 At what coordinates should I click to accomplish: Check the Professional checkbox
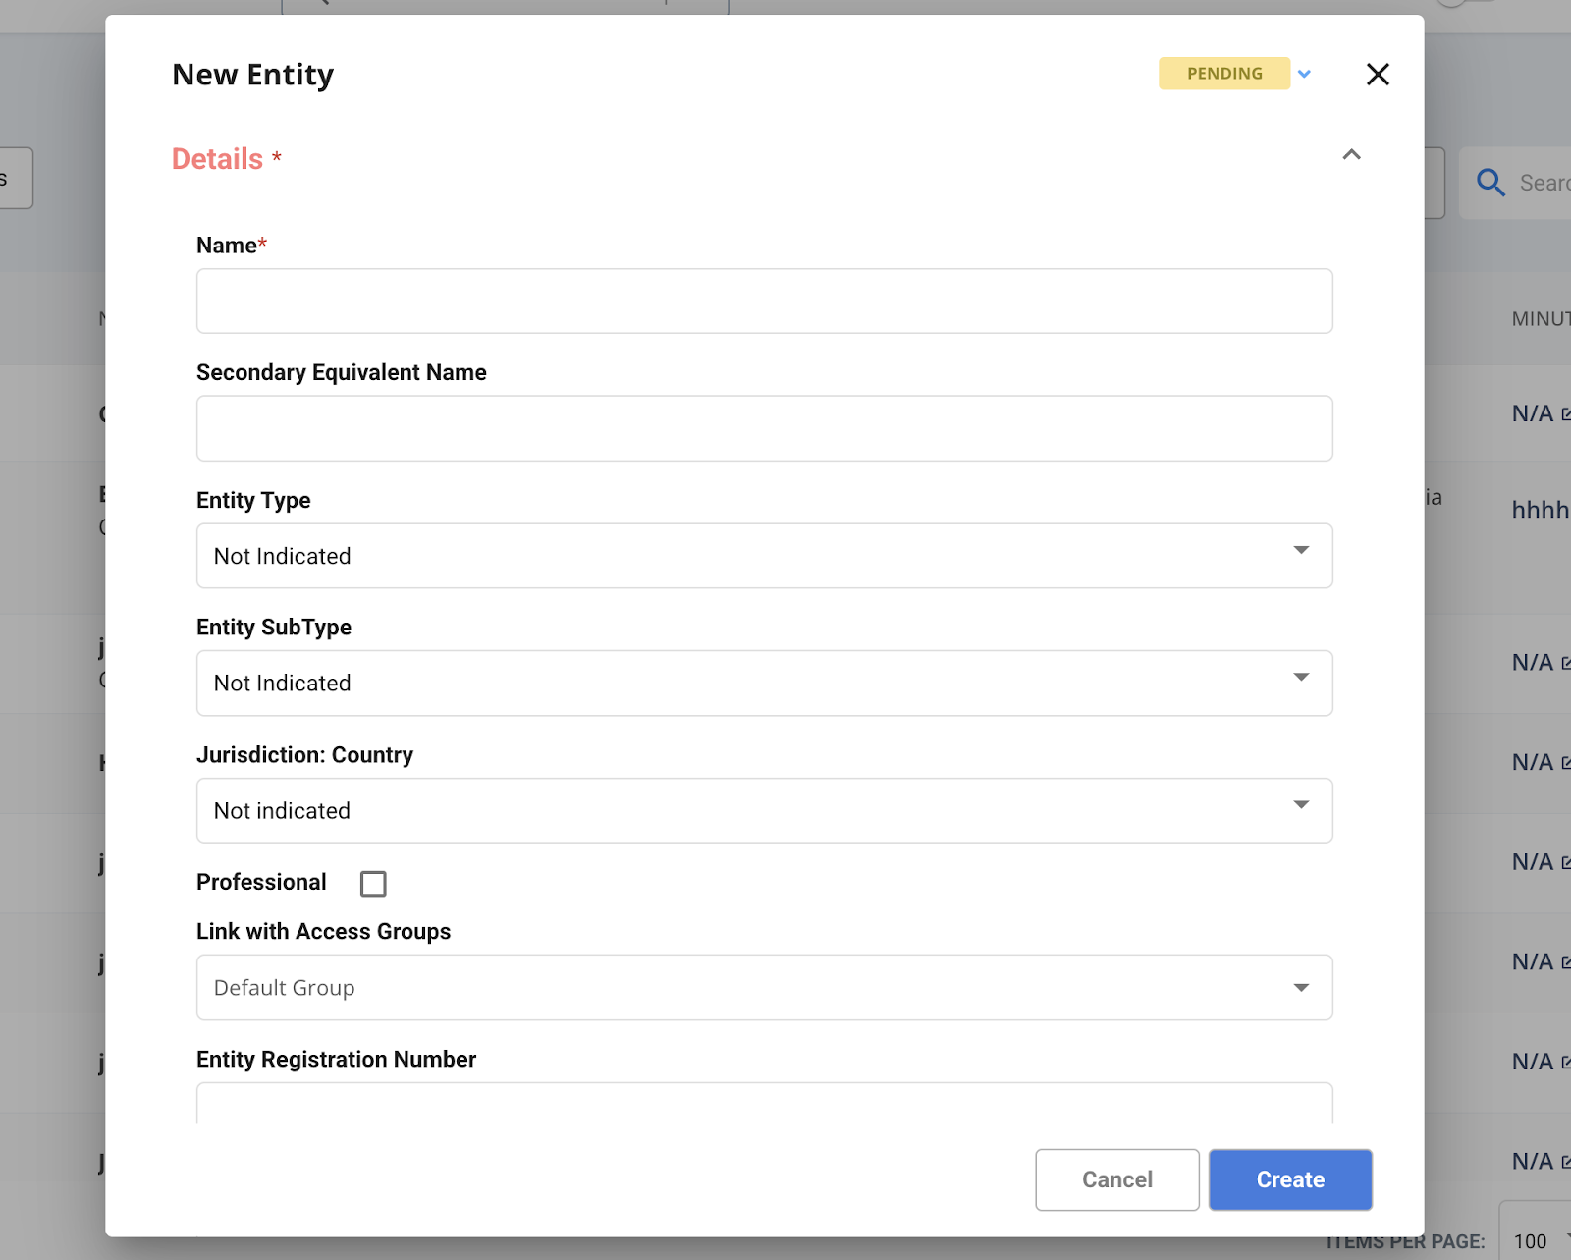point(373,884)
